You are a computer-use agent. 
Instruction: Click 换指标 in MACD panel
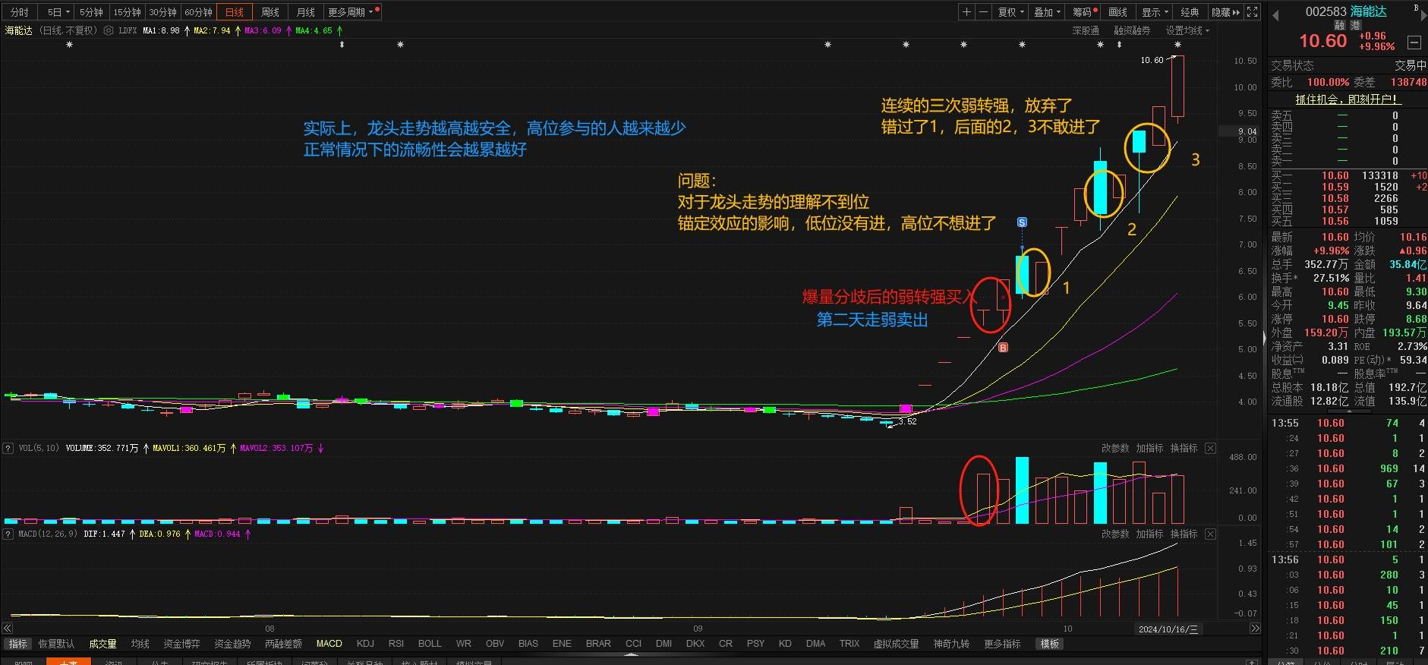click(x=1184, y=534)
